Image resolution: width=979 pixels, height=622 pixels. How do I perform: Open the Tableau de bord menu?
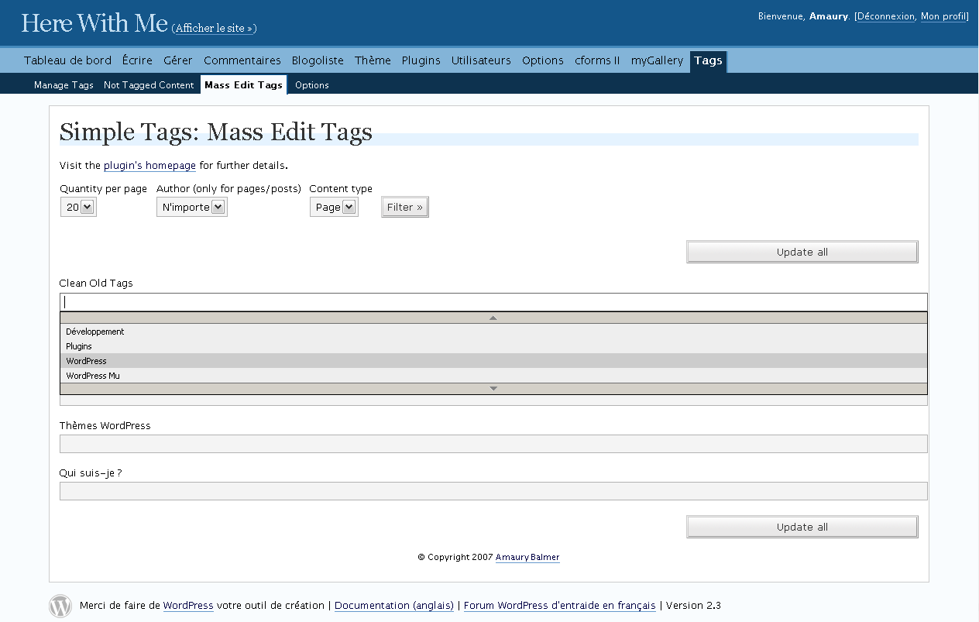tap(67, 60)
